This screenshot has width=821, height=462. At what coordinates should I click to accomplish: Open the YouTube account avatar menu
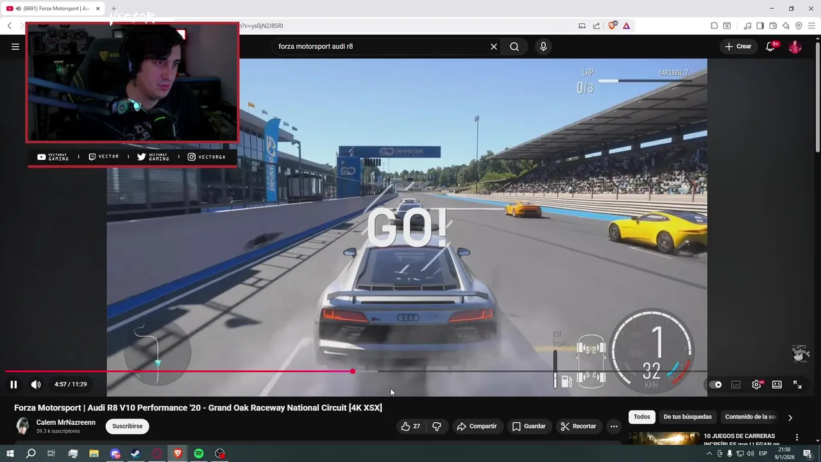point(795,46)
